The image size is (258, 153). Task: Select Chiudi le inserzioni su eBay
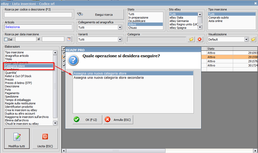22,124
